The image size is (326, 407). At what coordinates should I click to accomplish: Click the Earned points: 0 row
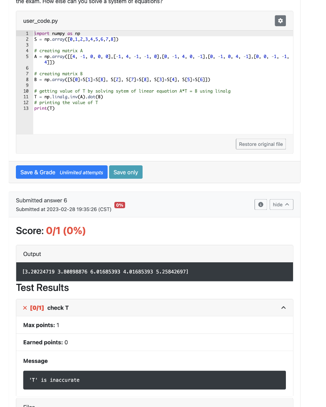pos(154,342)
